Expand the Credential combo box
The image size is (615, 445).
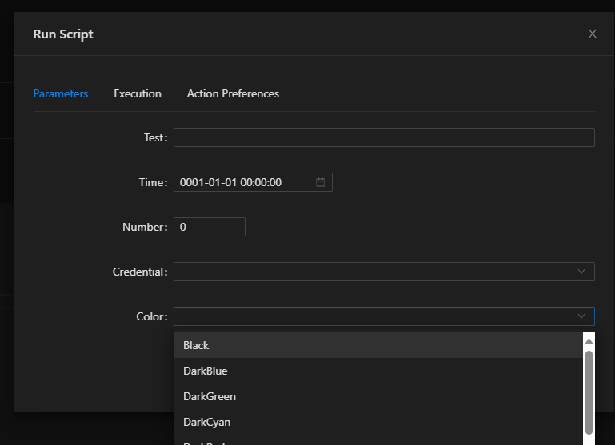tap(376, 272)
